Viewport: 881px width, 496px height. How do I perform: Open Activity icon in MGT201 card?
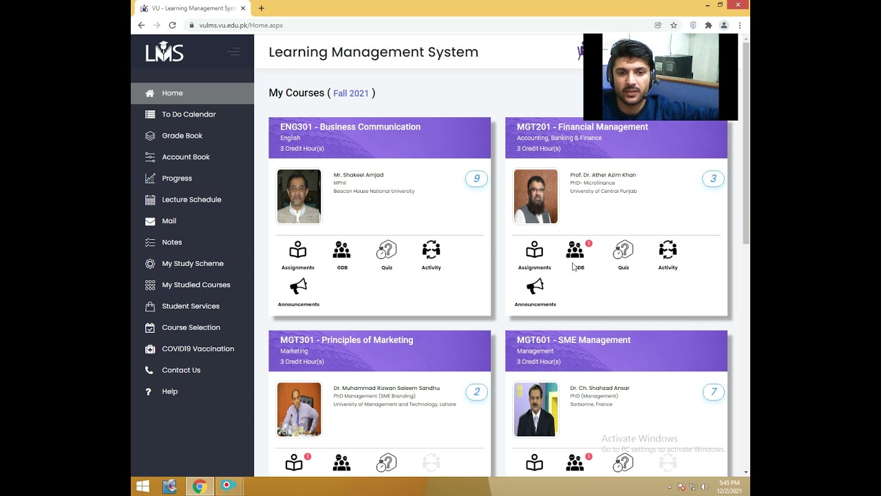[x=668, y=255]
